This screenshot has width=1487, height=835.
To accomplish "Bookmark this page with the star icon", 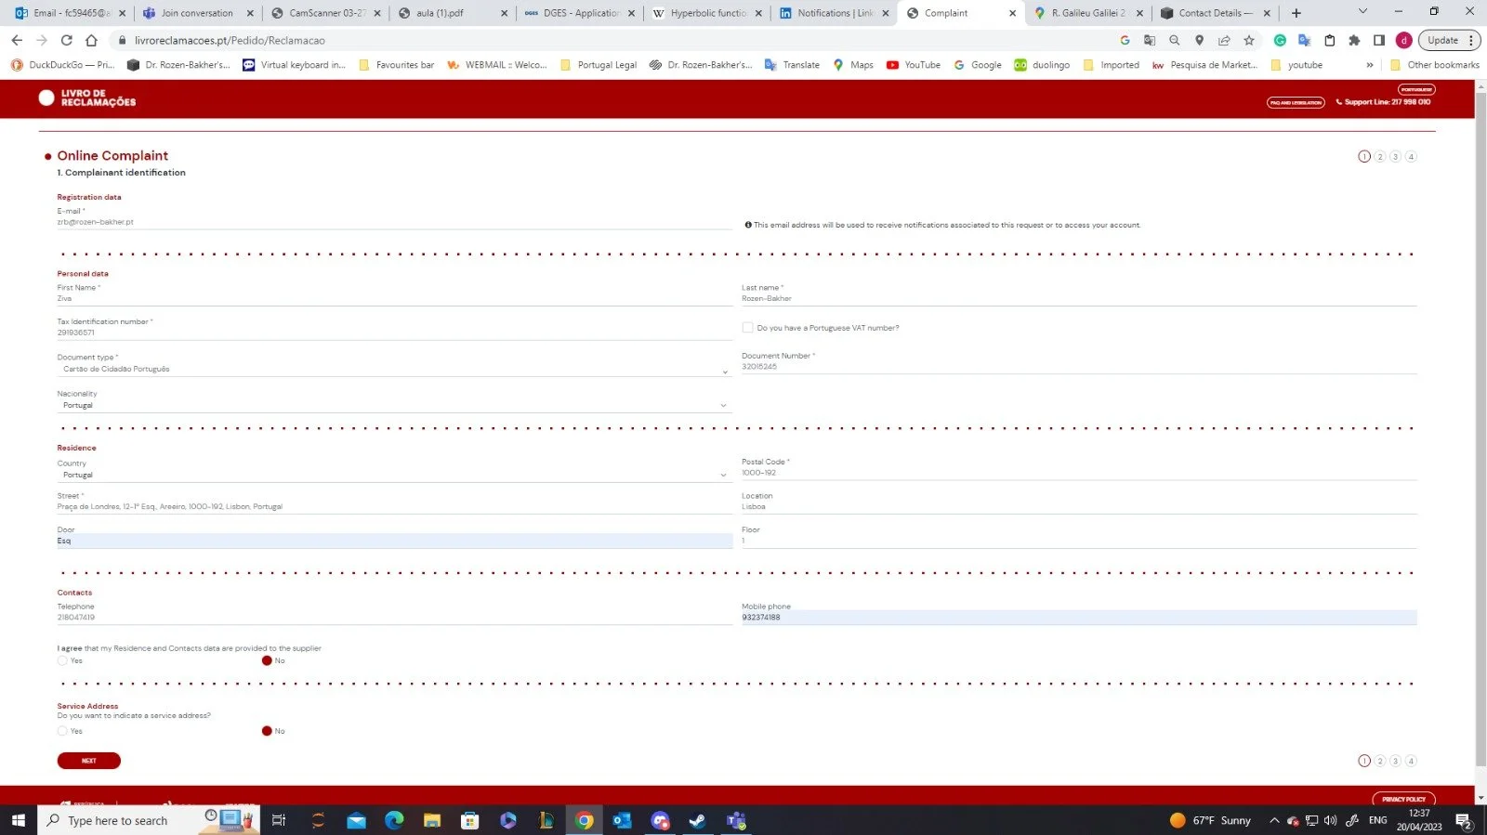I will [x=1249, y=41].
